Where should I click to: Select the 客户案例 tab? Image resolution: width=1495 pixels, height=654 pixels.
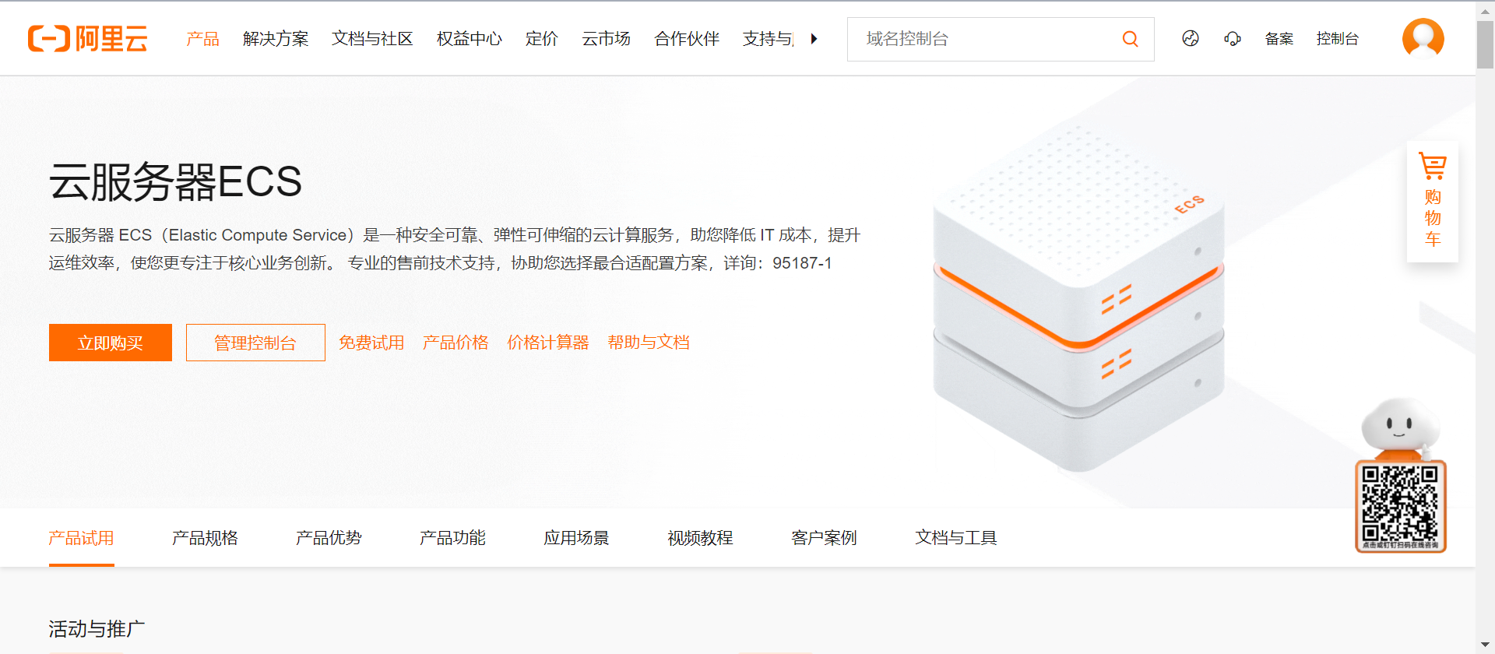click(824, 538)
